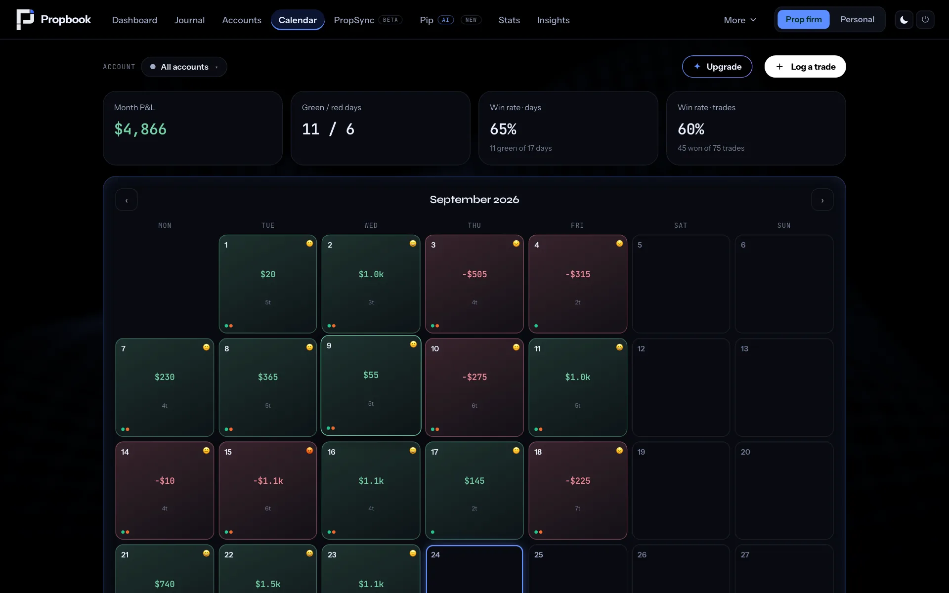Click angry emoji on September 15

coord(309,451)
